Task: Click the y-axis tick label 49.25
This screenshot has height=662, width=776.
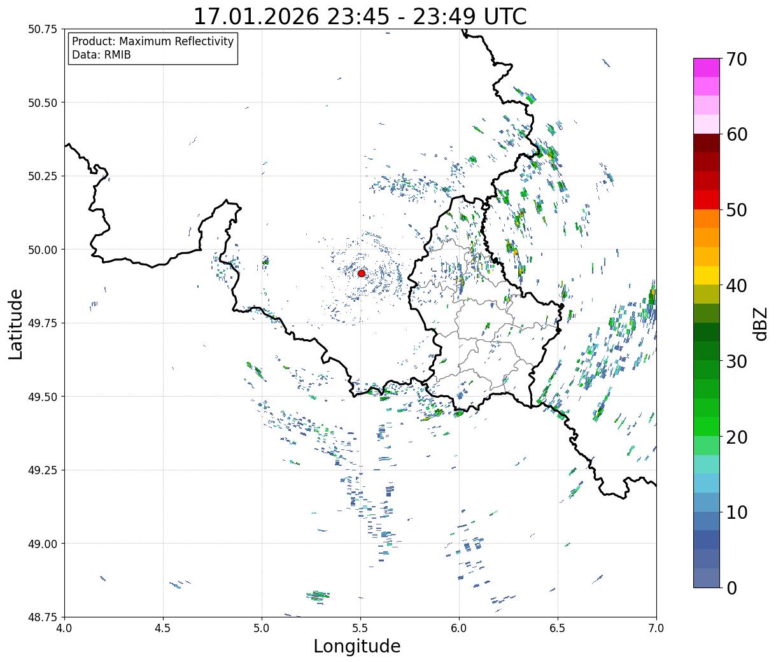Action: point(43,470)
